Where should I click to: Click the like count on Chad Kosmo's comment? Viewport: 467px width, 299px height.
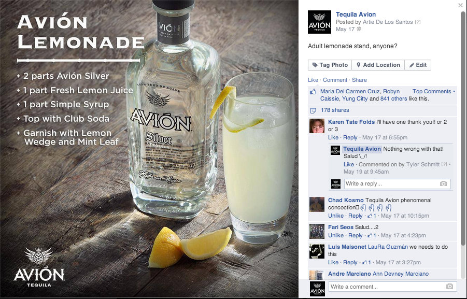[372, 216]
